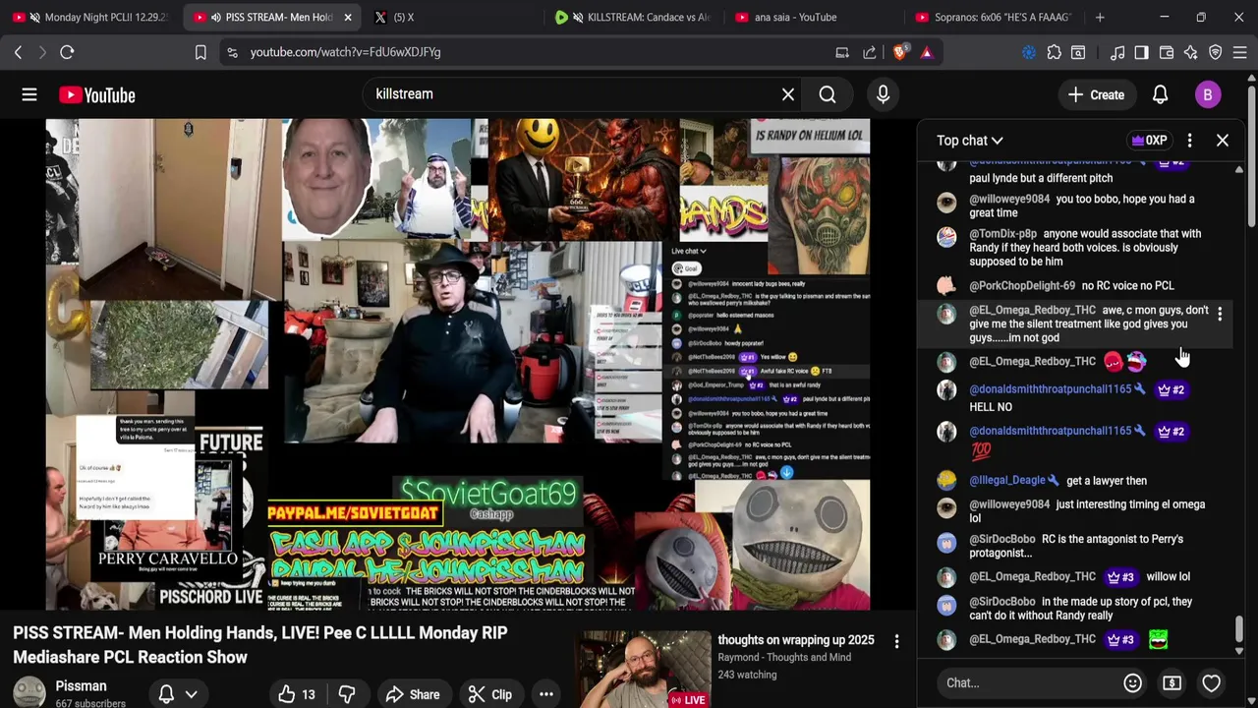Open Brave Shields lion icon
Viewport: 1258px width, 708px height.
[x=899, y=52]
